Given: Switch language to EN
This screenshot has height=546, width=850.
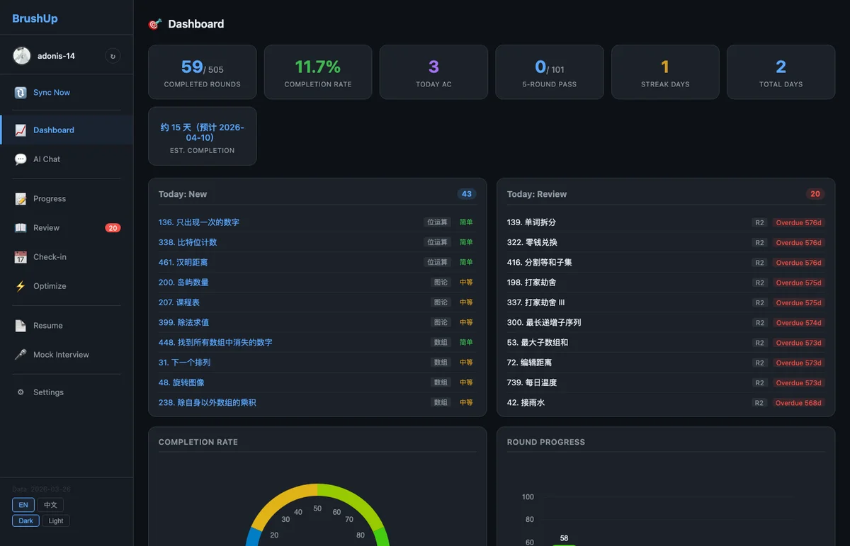Looking at the screenshot, I should tap(23, 505).
